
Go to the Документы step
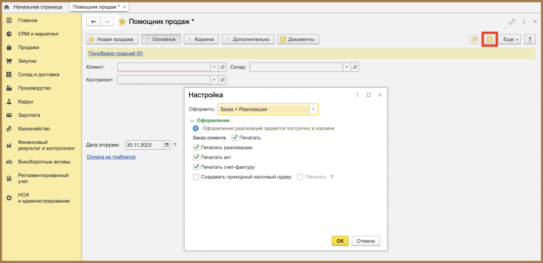pyautogui.click(x=298, y=39)
